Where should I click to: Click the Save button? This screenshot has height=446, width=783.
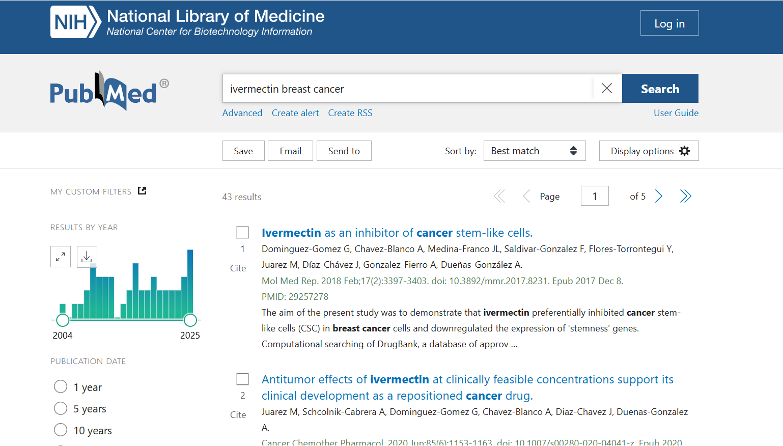(x=243, y=151)
